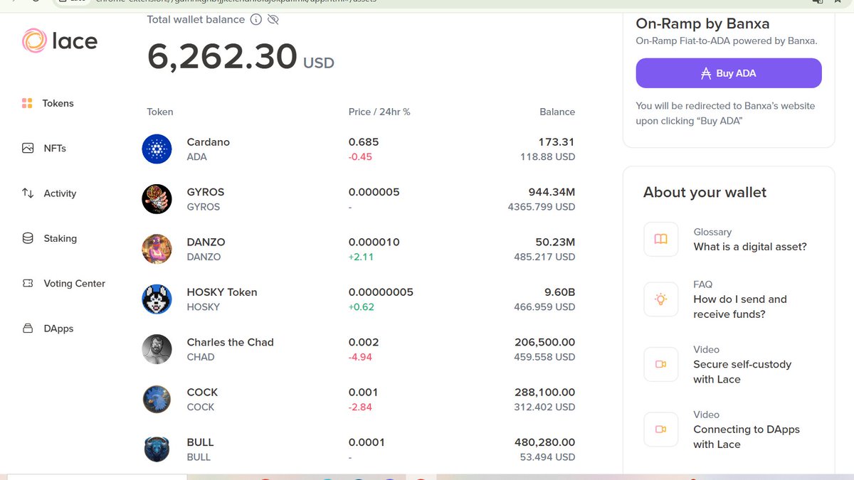Screen dimensions: 854x480
Task: Click the 173.31 Cardano balance
Action: (557, 142)
